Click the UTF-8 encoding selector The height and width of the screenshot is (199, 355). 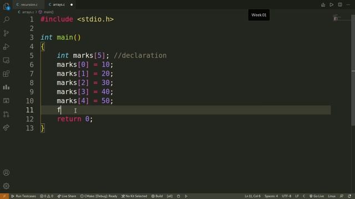[x=286, y=196]
